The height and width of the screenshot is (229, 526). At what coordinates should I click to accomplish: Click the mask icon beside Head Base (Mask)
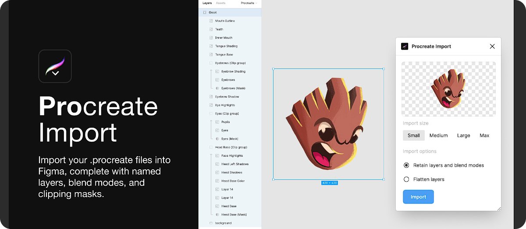(217, 215)
